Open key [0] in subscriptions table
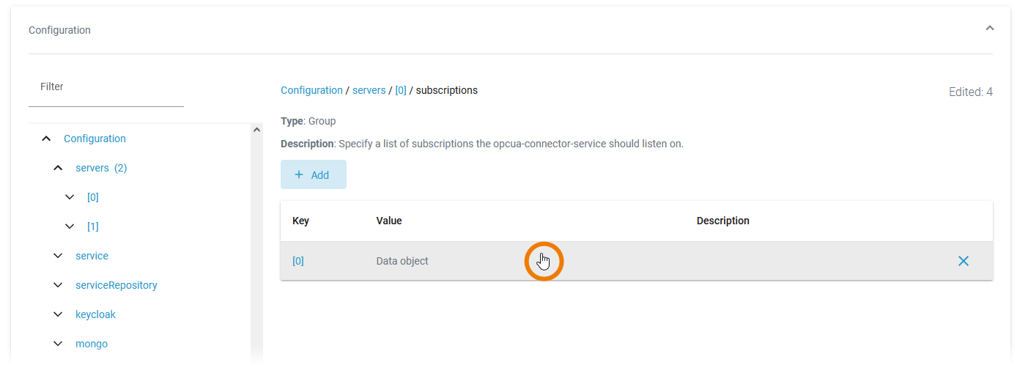The image size is (1020, 365). coord(298,261)
